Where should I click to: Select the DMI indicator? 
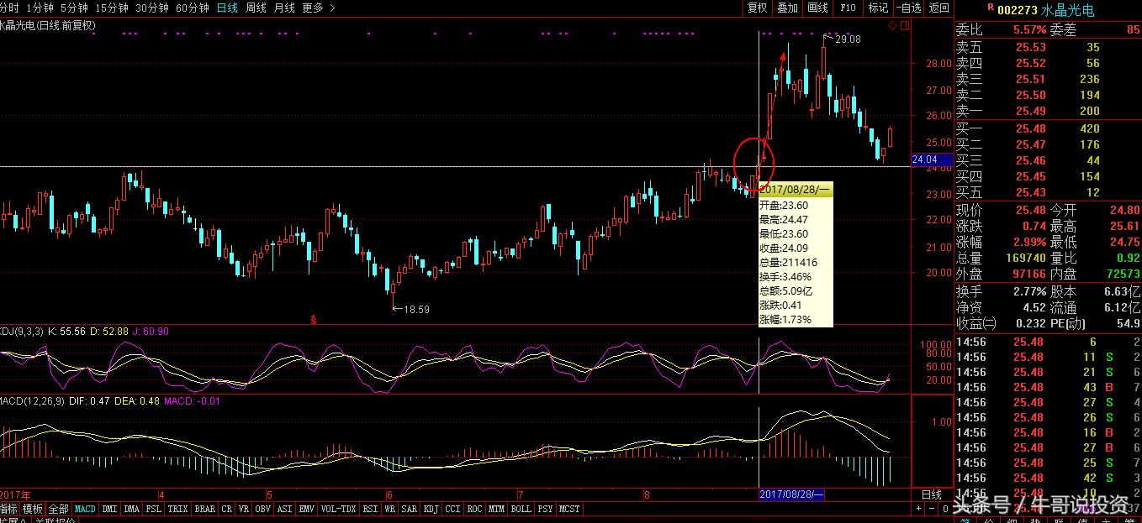pyautogui.click(x=109, y=509)
